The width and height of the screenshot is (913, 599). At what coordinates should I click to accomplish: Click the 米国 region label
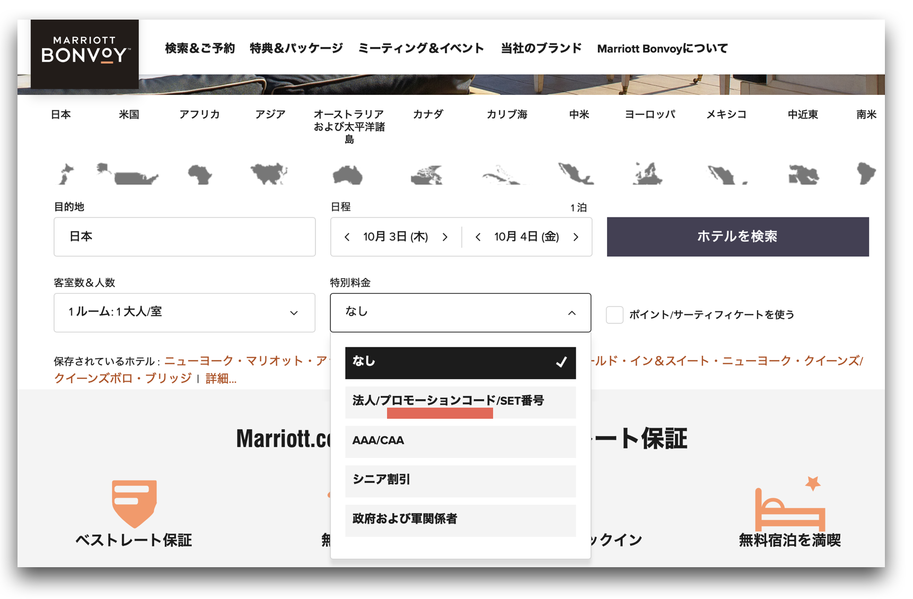point(129,114)
